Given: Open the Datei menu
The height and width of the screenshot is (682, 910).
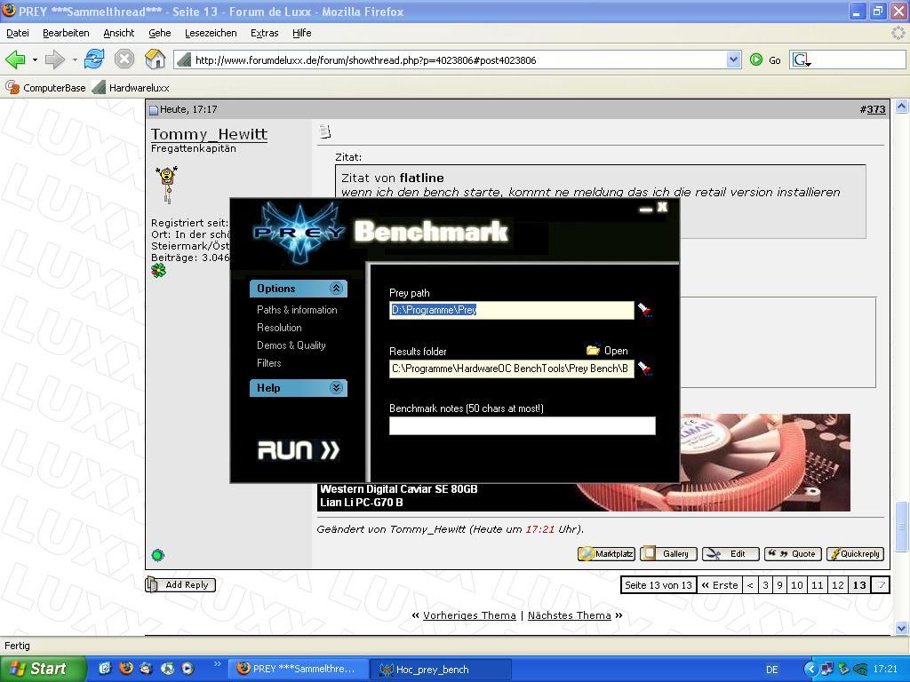Looking at the screenshot, I should pos(18,33).
